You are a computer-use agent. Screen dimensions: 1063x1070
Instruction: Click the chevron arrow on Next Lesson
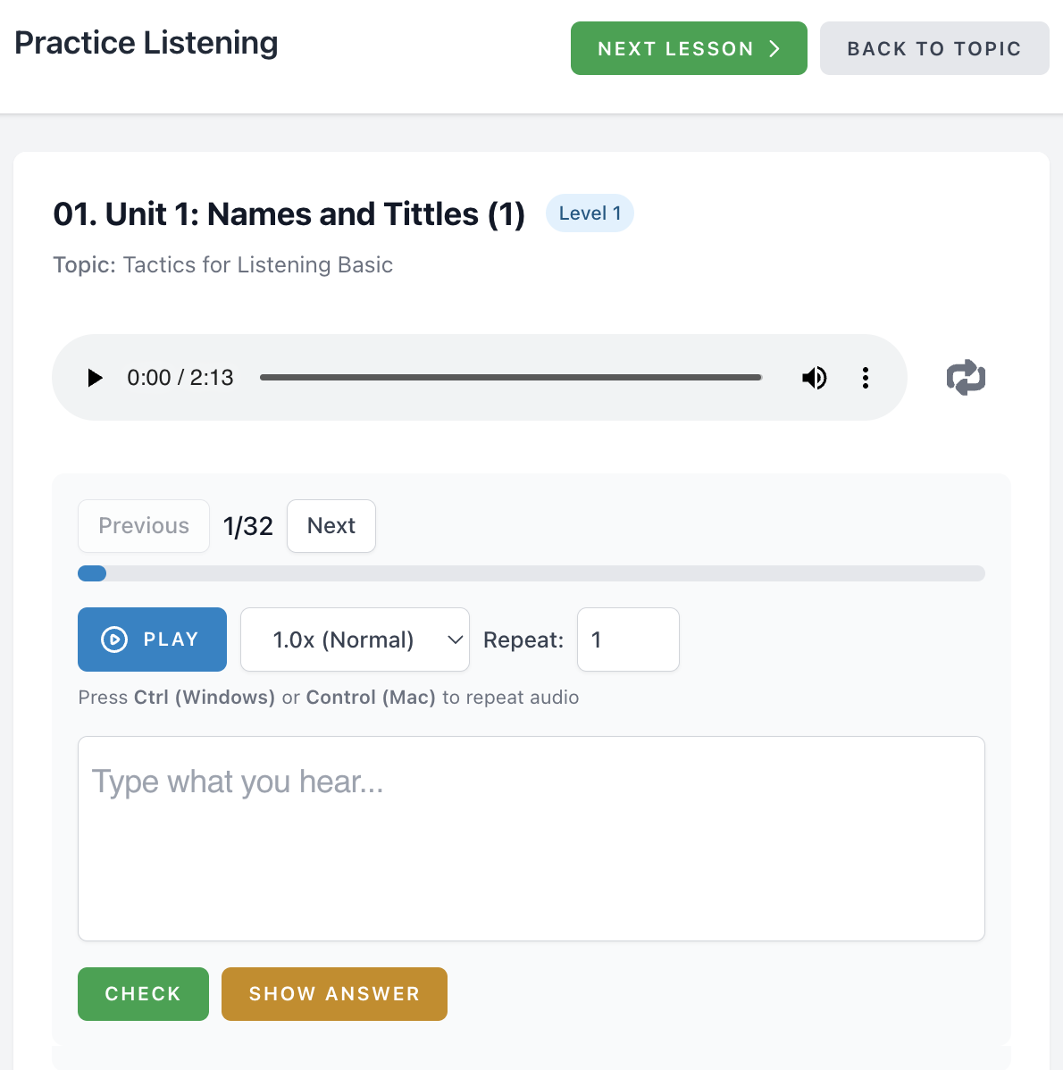(774, 48)
